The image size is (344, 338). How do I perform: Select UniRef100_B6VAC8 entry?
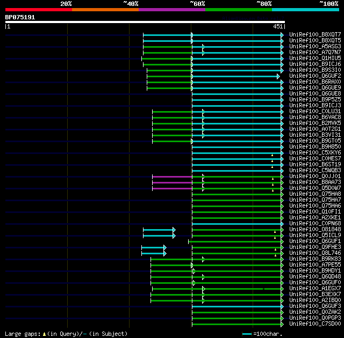(x=315, y=117)
